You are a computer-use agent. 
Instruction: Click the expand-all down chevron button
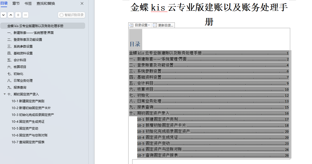click(4, 15)
